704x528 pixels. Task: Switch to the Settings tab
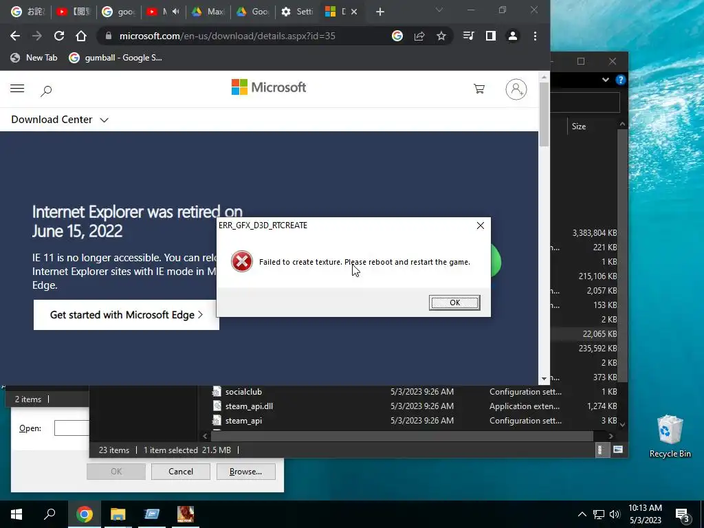[x=298, y=12]
